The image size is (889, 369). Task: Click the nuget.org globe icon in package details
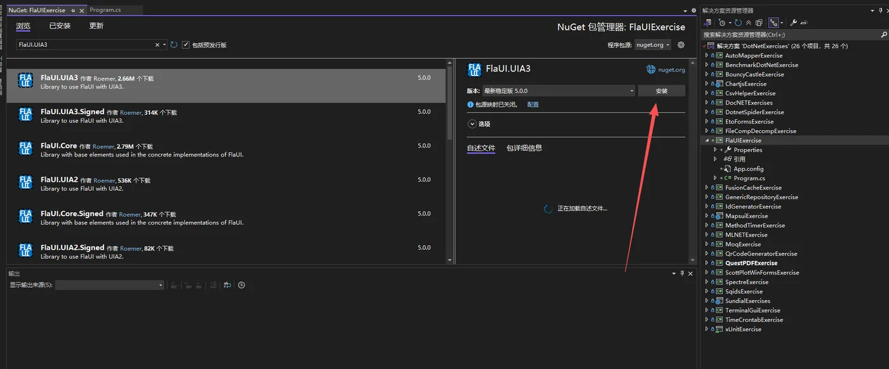(x=651, y=70)
